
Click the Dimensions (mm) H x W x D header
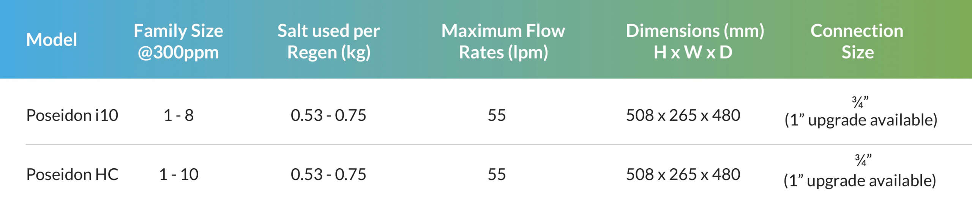[x=694, y=41]
